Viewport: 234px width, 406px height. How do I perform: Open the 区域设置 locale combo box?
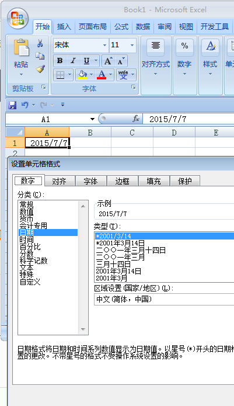(x=164, y=299)
